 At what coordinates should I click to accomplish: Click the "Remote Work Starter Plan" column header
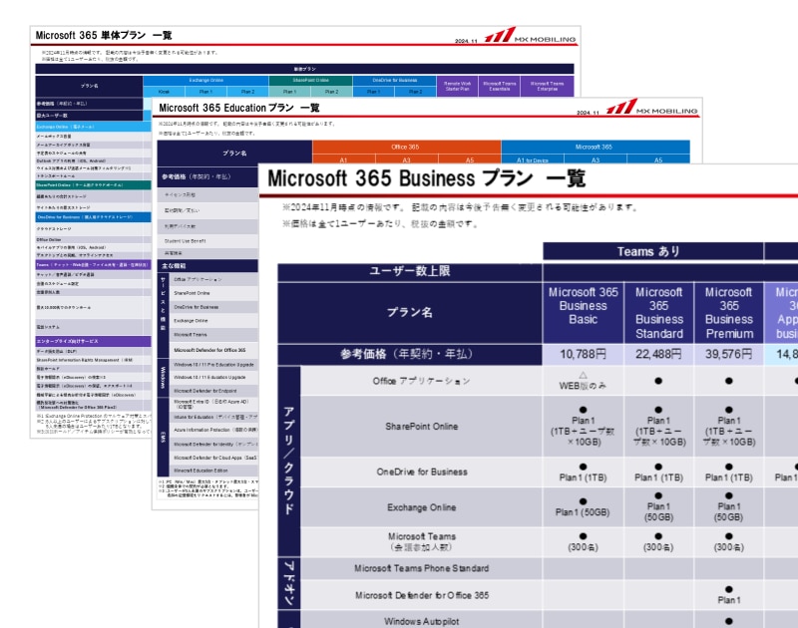pyautogui.click(x=458, y=86)
